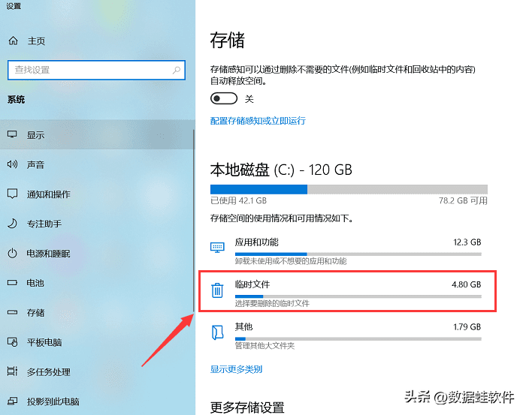The height and width of the screenshot is (415, 526).
Task: Click the Home icon in sidebar
Action: click(x=12, y=41)
